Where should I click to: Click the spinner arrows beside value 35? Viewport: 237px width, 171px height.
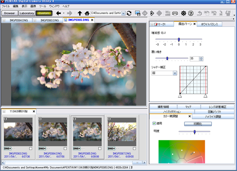pyautogui.click(x=201, y=58)
